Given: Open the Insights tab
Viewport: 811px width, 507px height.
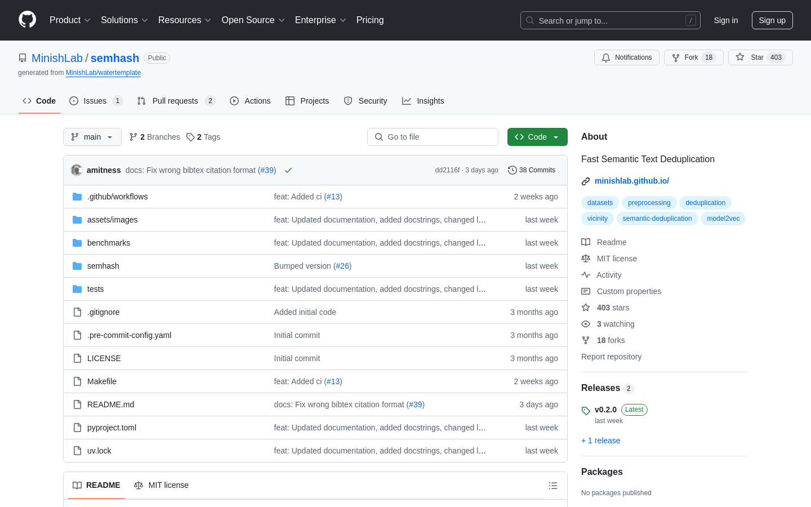Looking at the screenshot, I should pyautogui.click(x=423, y=101).
